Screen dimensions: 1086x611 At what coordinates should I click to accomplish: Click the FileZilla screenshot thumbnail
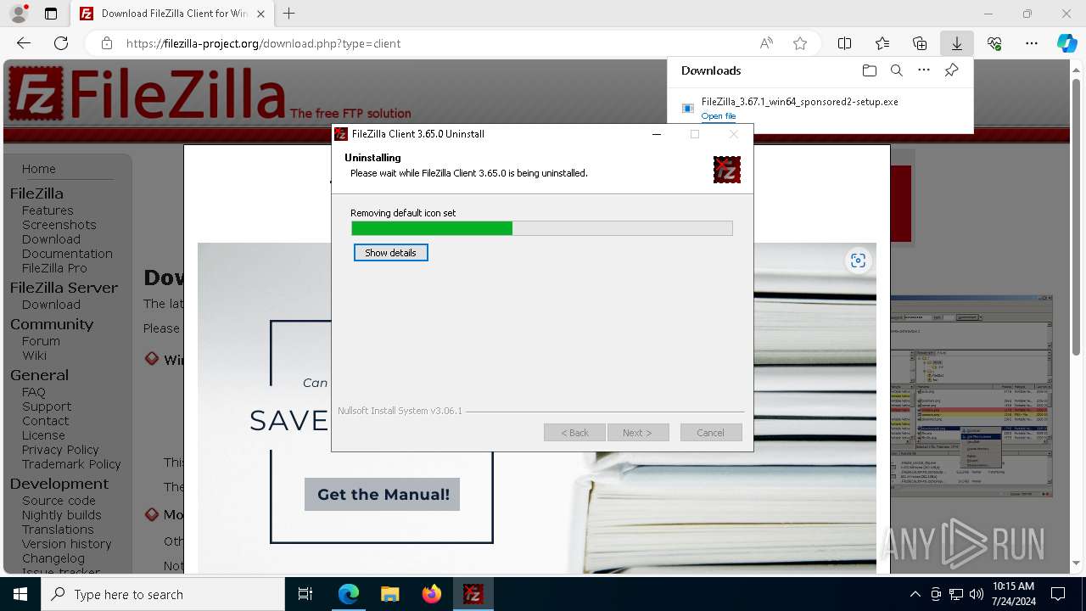point(971,395)
